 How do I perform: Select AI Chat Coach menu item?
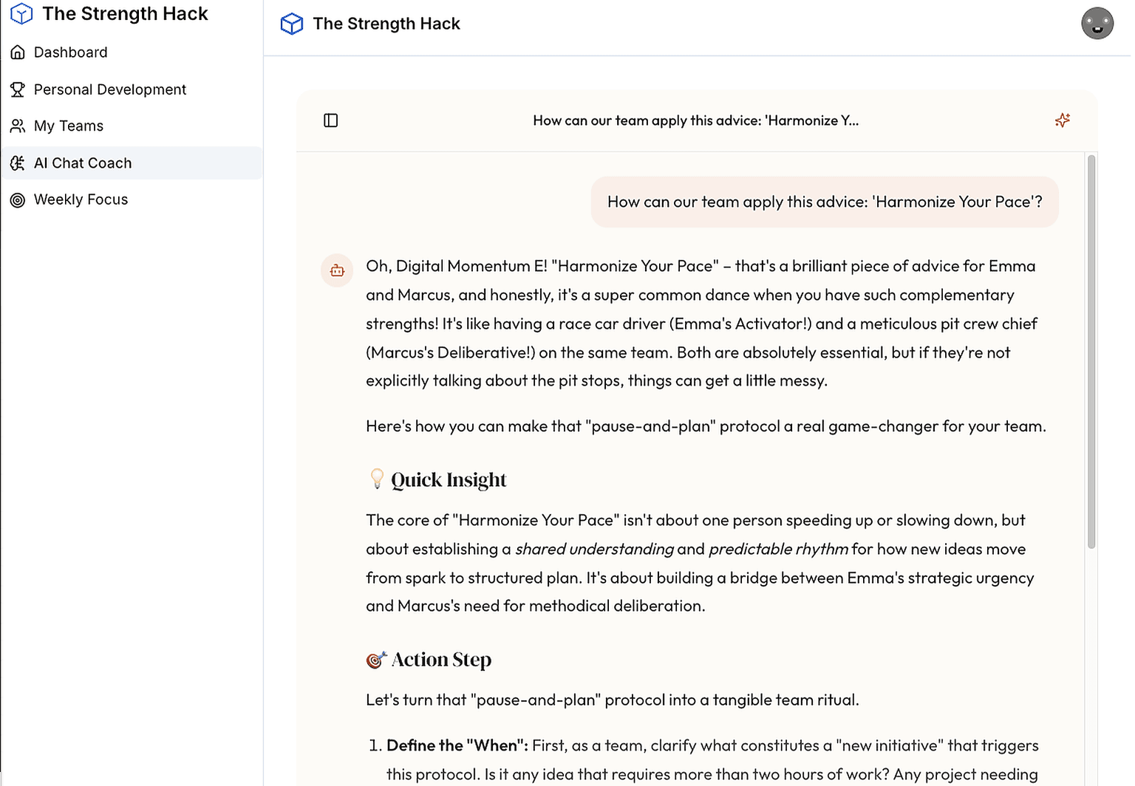pos(83,163)
